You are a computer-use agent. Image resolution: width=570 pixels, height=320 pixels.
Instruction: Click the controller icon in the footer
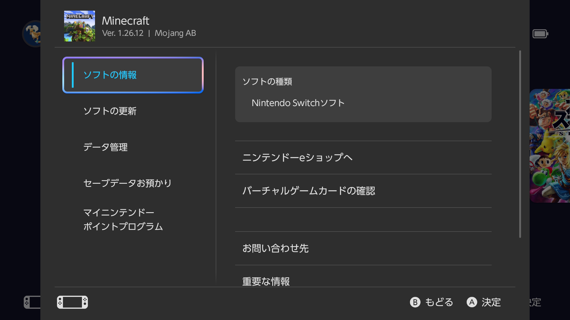72,302
